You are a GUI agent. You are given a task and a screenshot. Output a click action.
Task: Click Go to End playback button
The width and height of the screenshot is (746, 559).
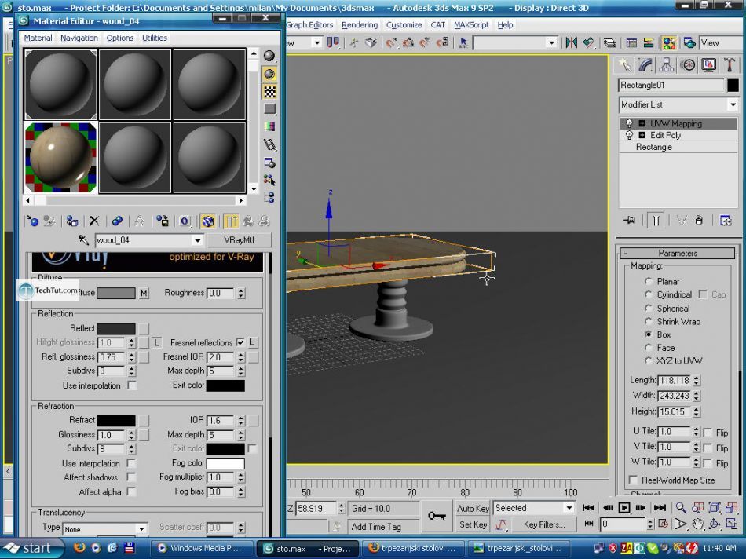pos(660,508)
